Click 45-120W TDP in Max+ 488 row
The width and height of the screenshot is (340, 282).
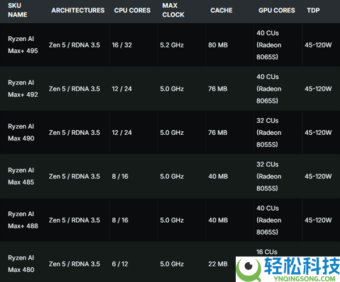tap(318, 220)
